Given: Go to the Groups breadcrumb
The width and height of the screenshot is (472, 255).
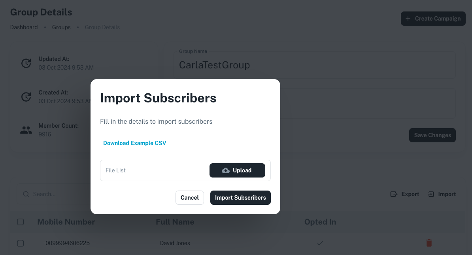Looking at the screenshot, I should point(61,27).
